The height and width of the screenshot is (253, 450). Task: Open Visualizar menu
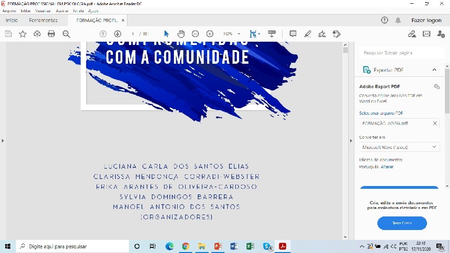(43, 11)
